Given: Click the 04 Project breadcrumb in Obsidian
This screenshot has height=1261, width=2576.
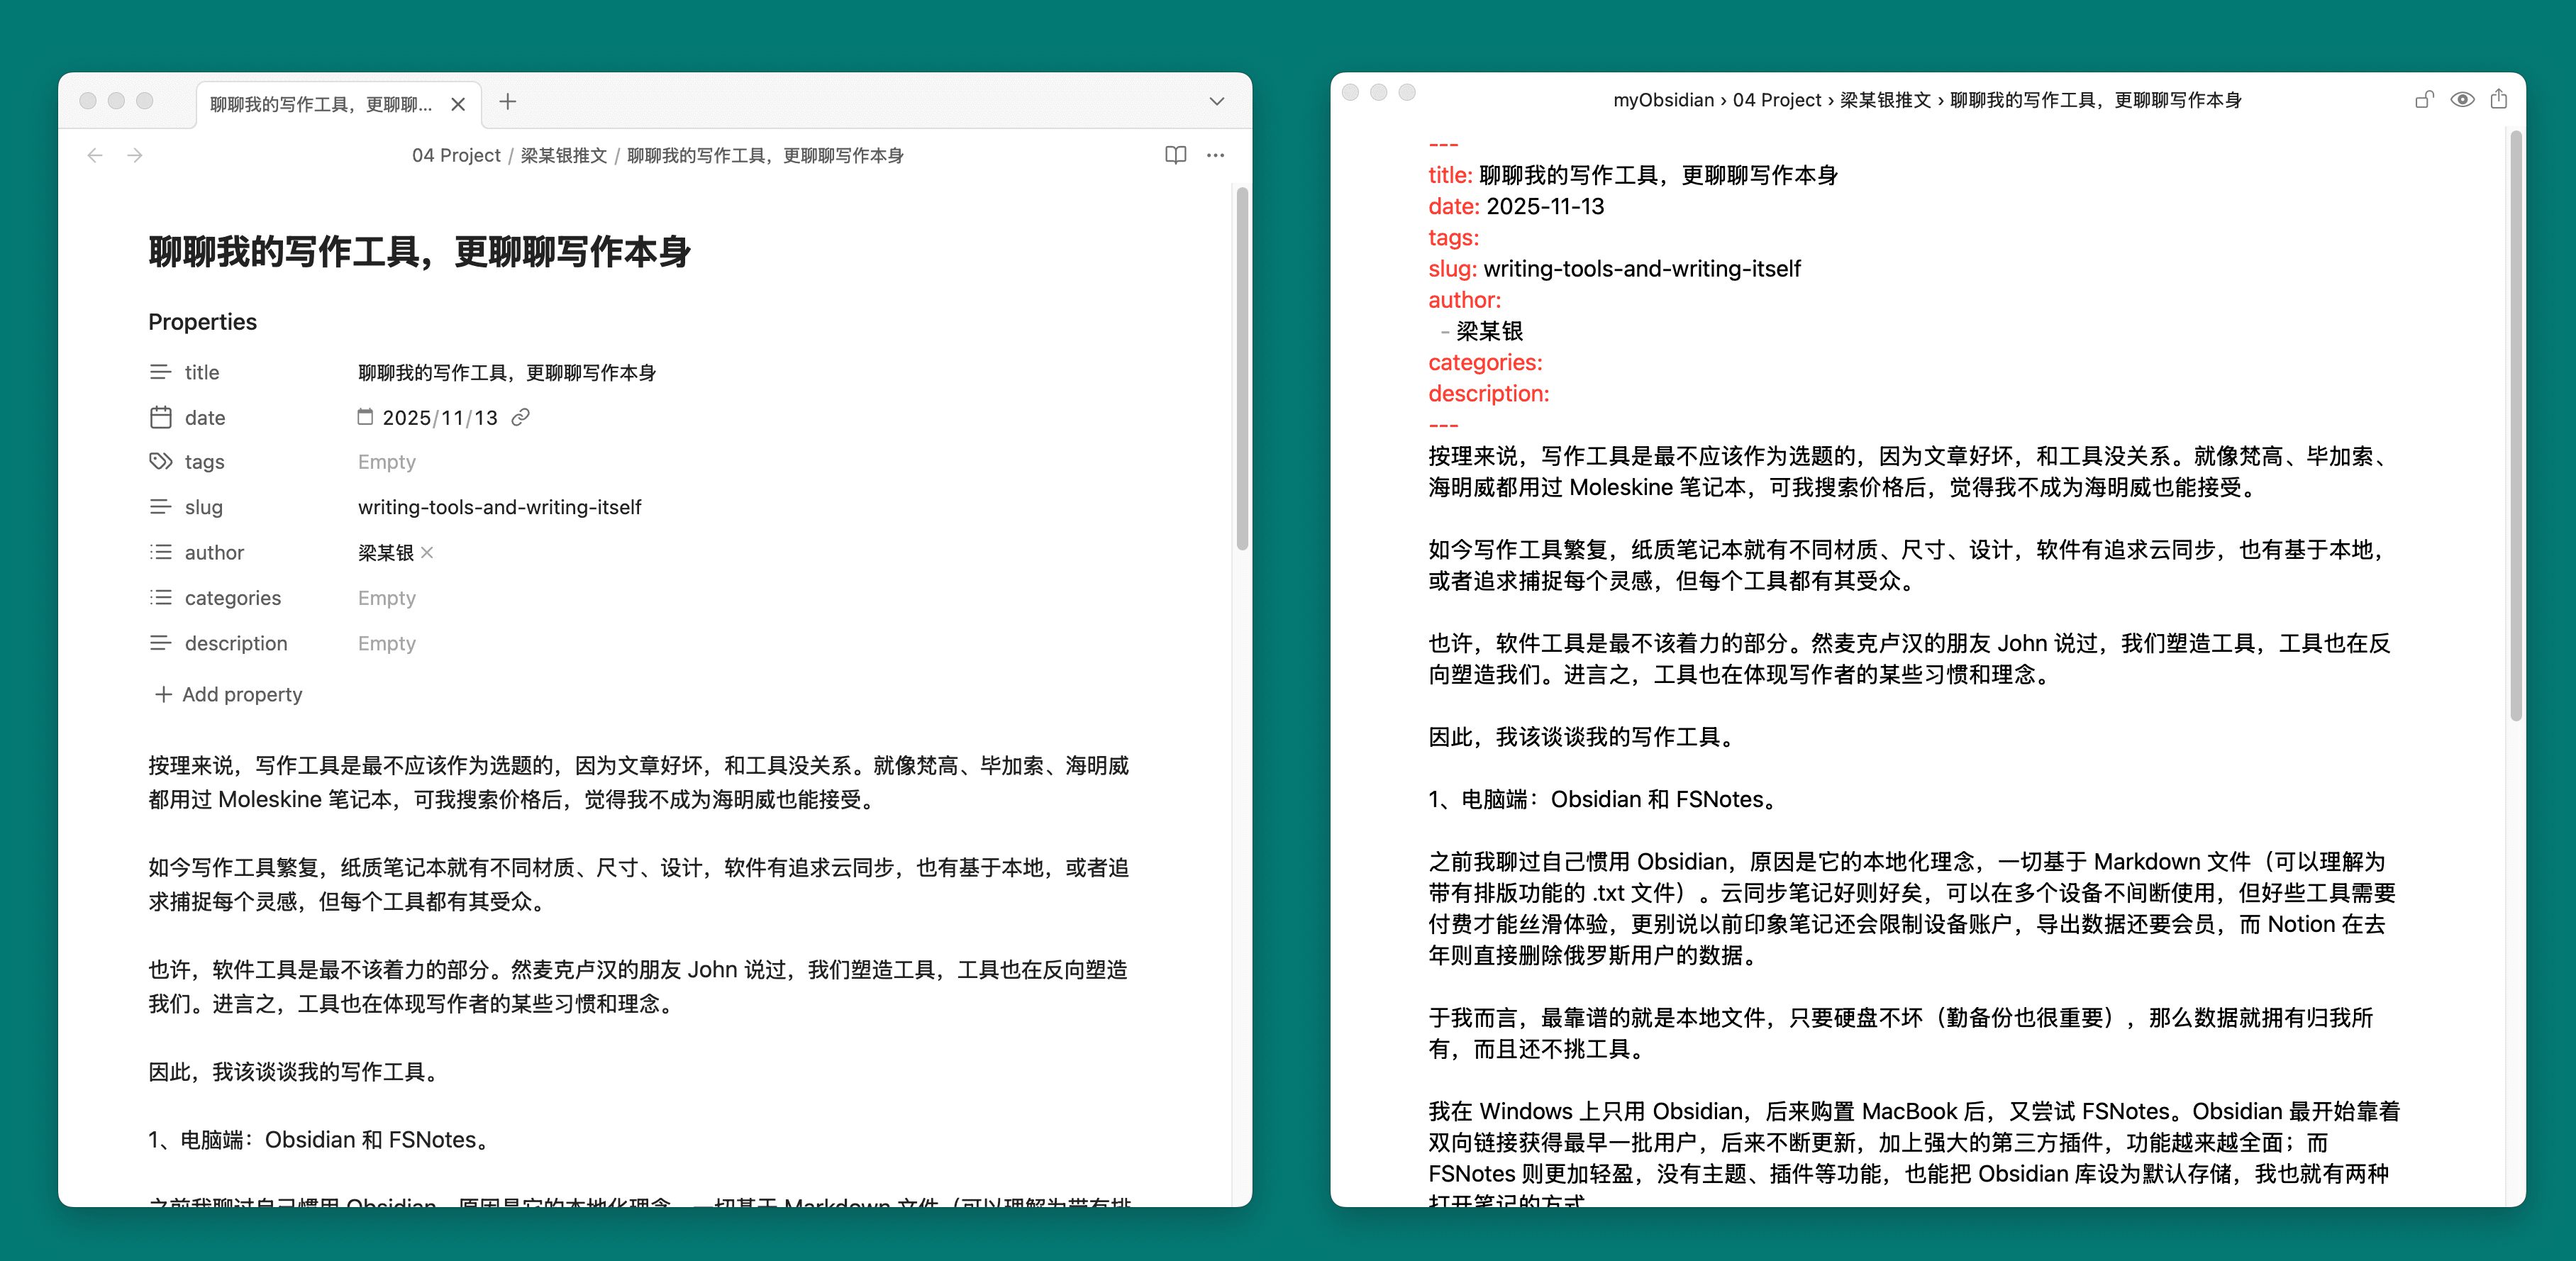Looking at the screenshot, I should pos(456,155).
